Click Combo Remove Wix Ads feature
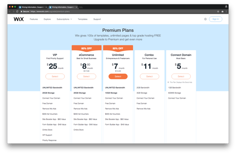The image size is (236, 154). click(x=144, y=109)
